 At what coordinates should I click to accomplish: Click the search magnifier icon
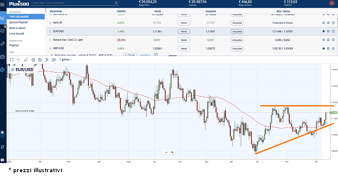[x=117, y=3]
